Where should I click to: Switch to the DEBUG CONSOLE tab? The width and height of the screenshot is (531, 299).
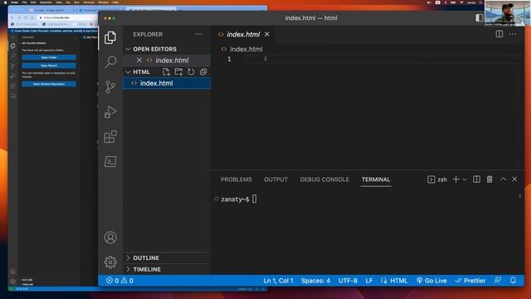coord(324,179)
